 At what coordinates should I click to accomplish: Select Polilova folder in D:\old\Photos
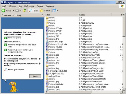pos(51,26)
